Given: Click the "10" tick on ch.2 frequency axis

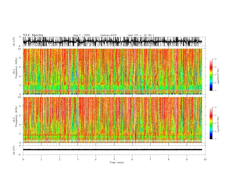Looking at the screenshot, I should pos(20,97).
